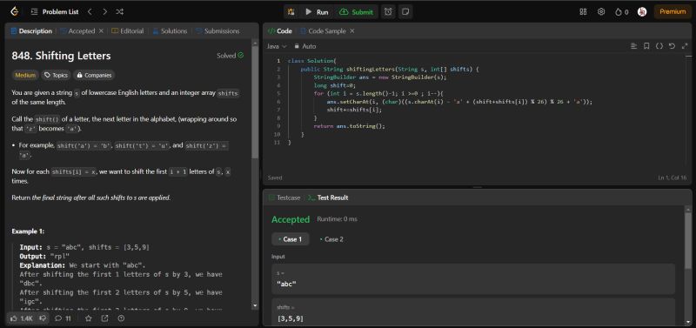Screen dimensions: 696x328
Task: Place cursor on code line 4
Action: pos(335,85)
